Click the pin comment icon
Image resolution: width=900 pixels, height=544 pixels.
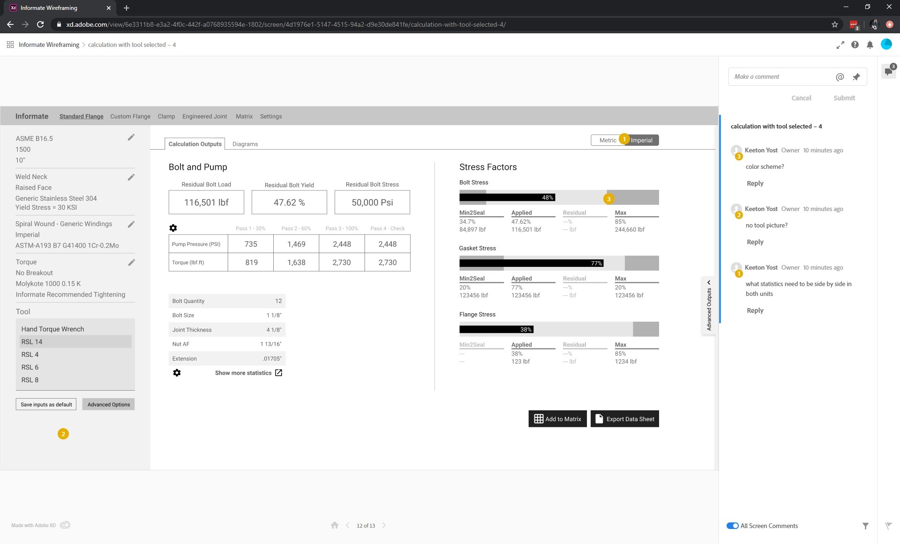[x=856, y=77]
